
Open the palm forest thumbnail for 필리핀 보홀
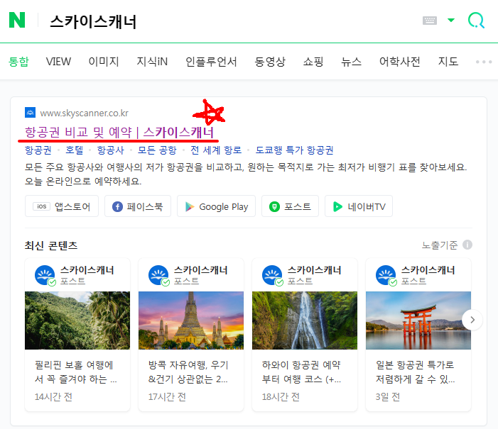click(x=77, y=321)
